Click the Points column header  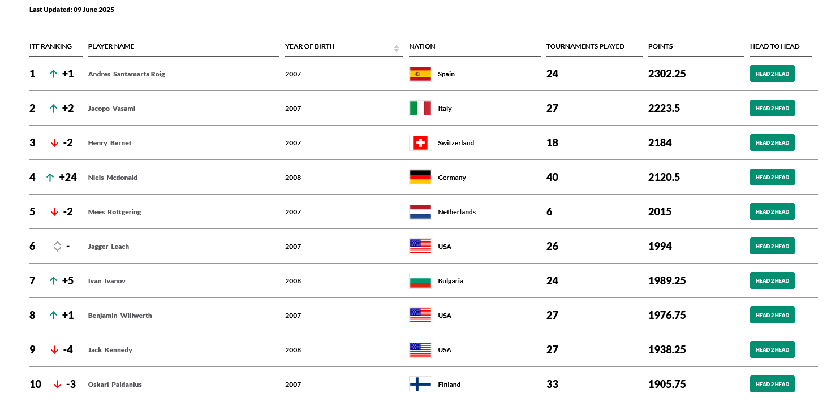661,46
